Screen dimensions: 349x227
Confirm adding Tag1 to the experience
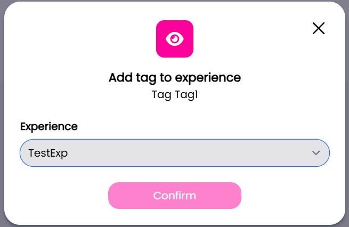[175, 196]
